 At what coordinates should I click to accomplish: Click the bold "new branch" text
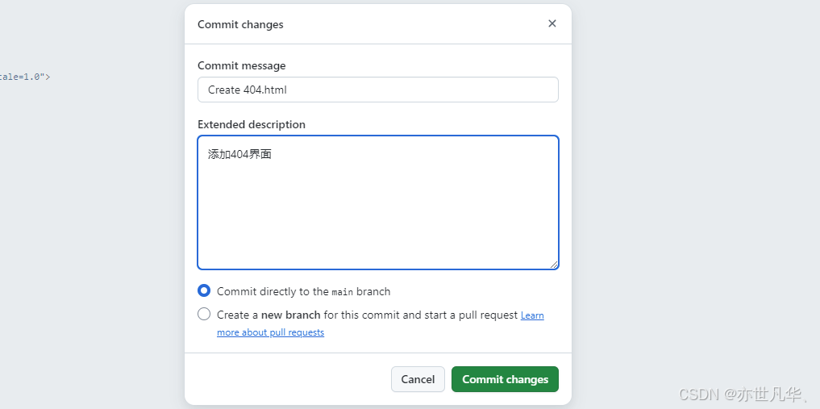point(290,315)
